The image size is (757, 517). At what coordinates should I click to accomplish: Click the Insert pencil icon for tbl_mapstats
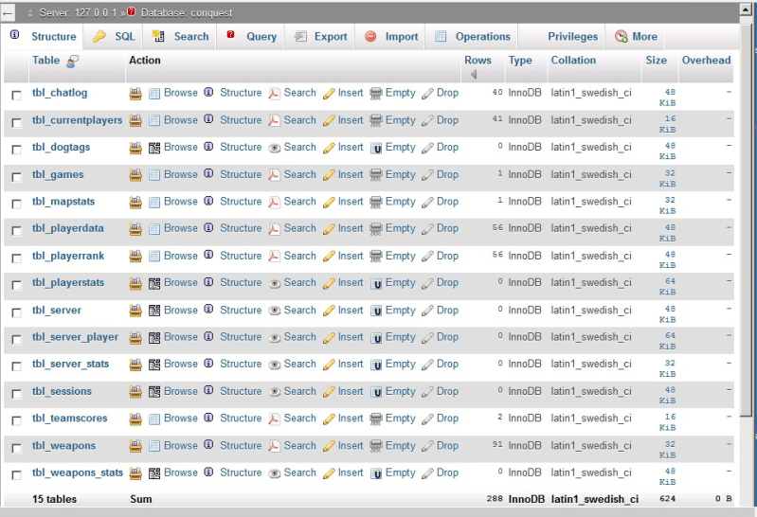click(329, 202)
